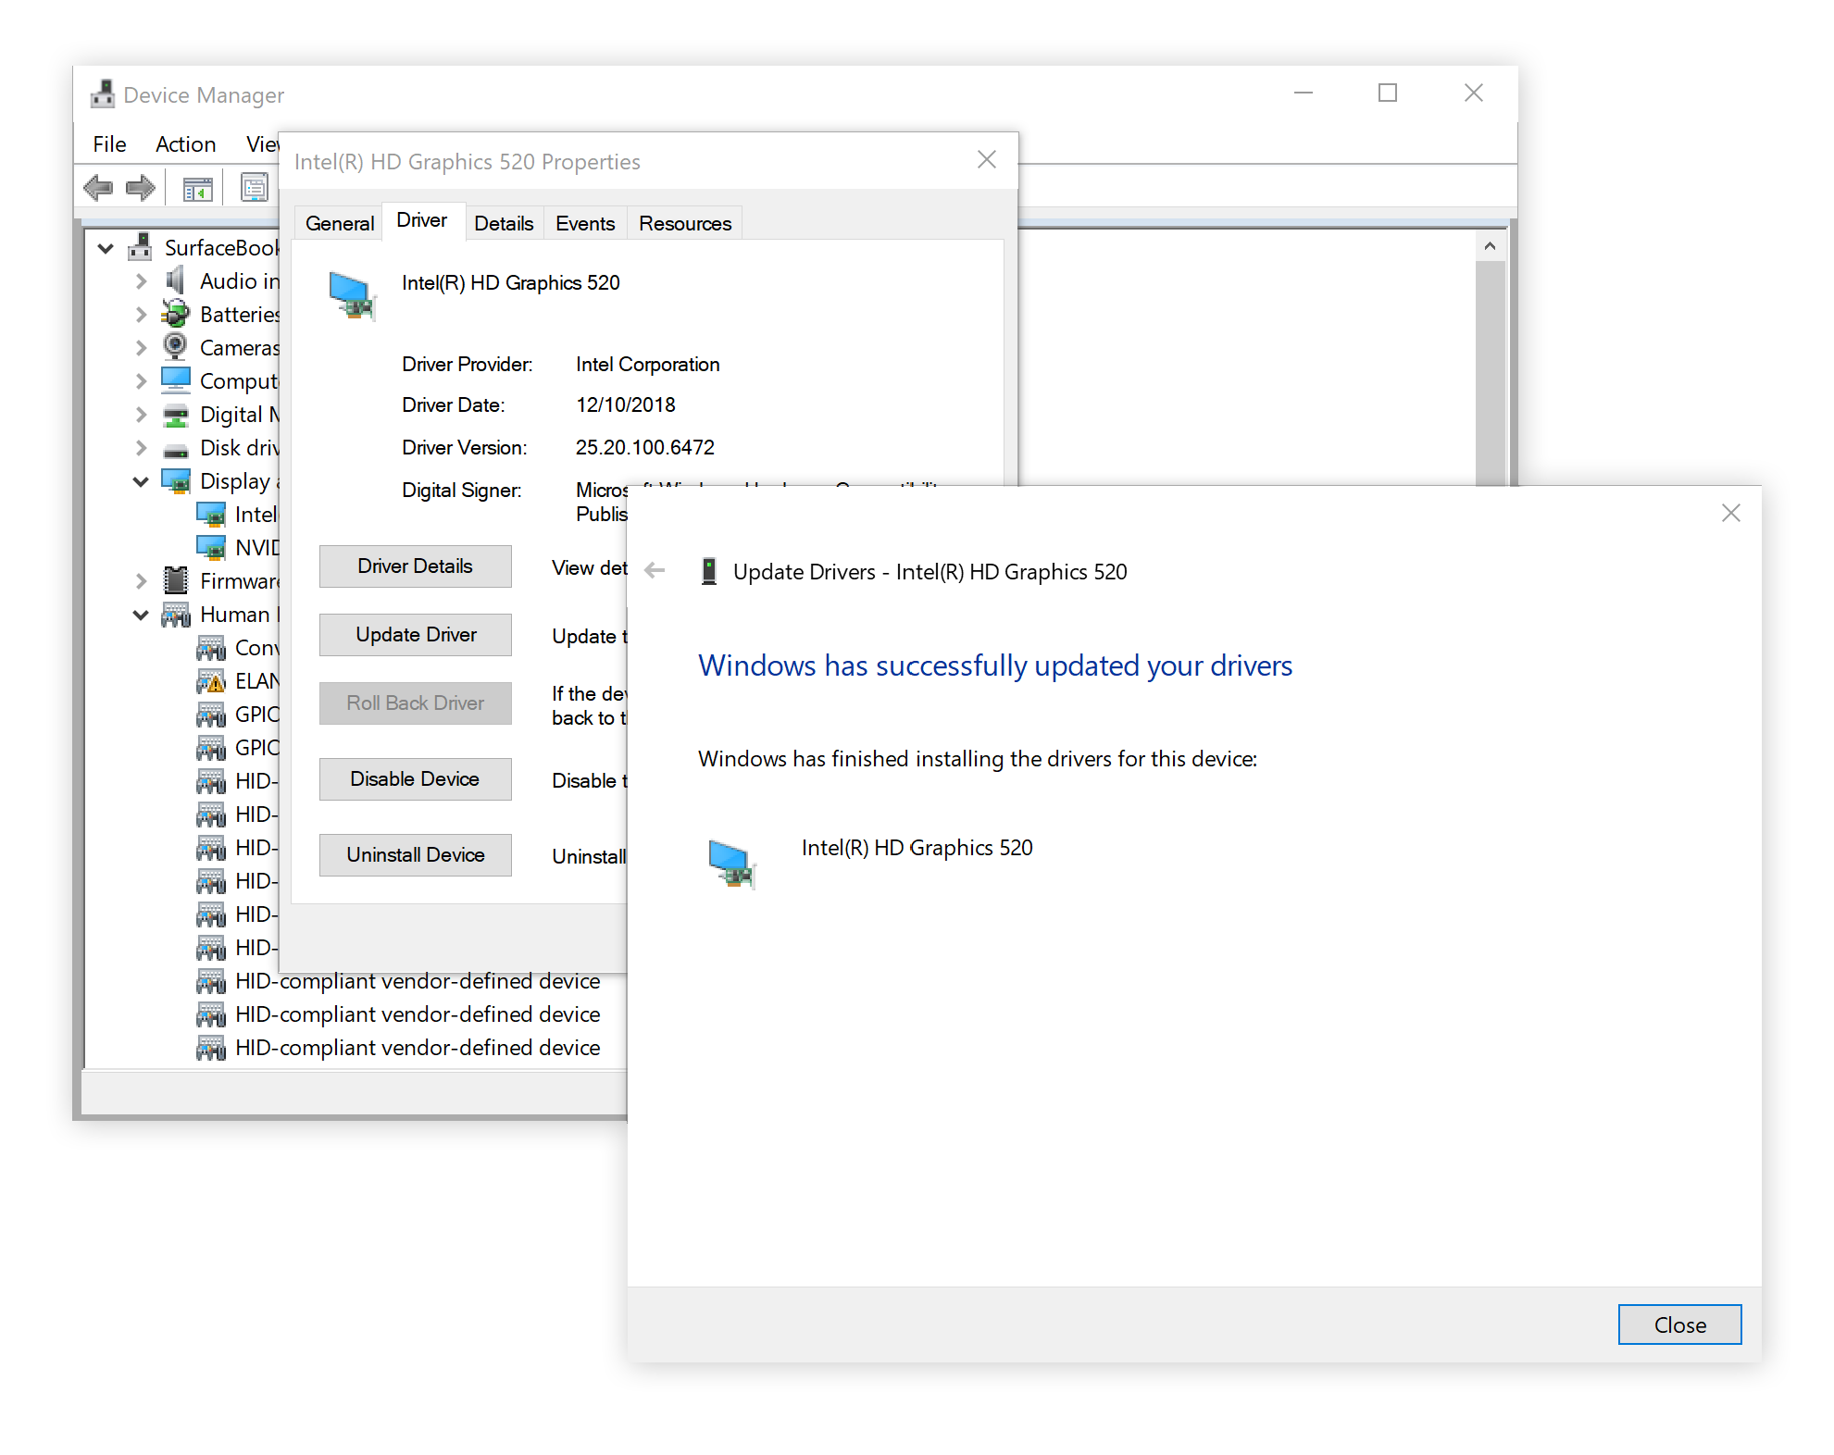Select the Converted portable device entry under Human
The height and width of the screenshot is (1455, 1834).
pos(238,648)
